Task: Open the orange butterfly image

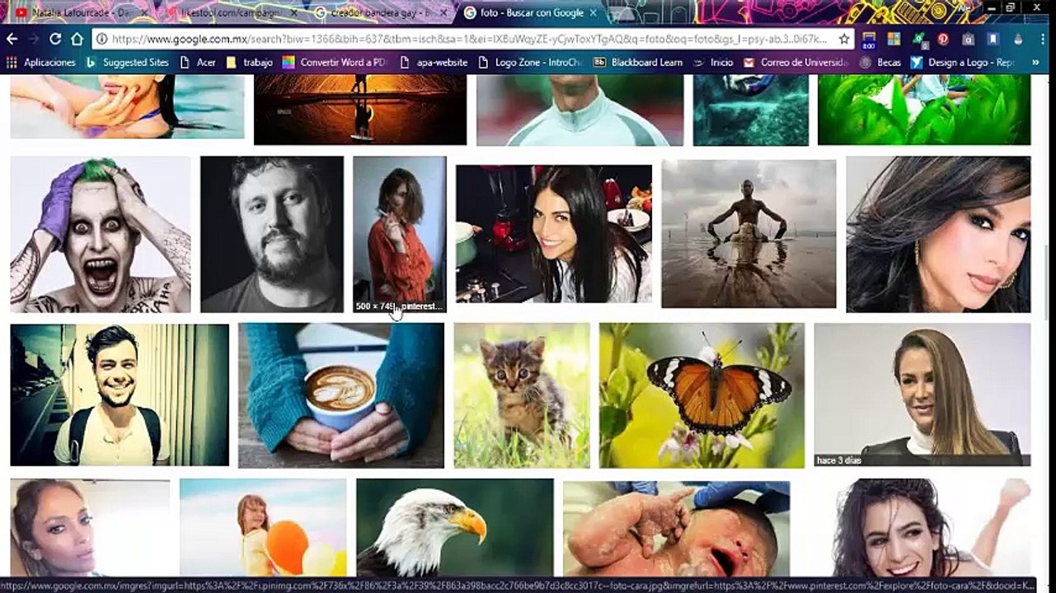Action: pyautogui.click(x=702, y=395)
